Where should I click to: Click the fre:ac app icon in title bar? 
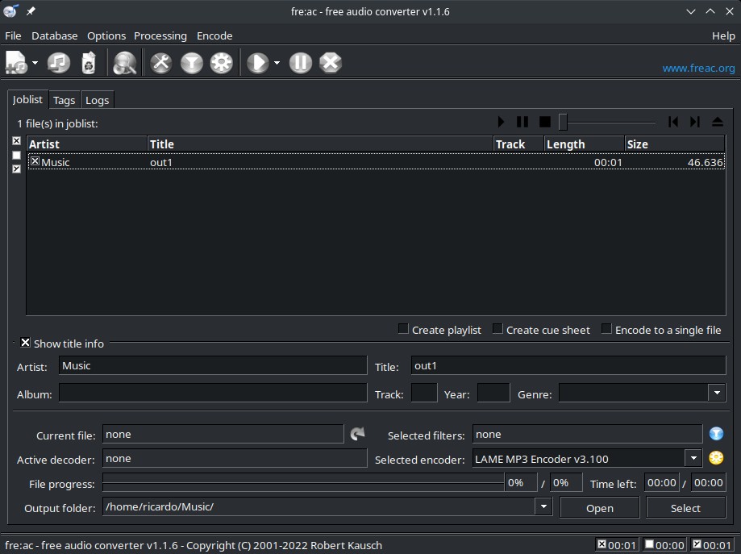(10, 10)
